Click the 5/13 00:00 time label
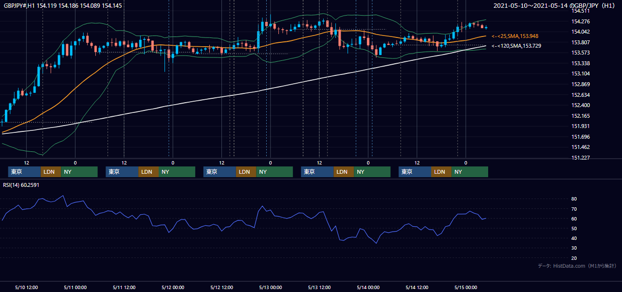This screenshot has height=292, width=622. pos(270,288)
